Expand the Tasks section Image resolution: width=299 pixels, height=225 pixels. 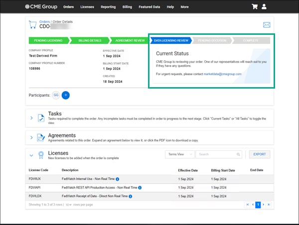[31, 118]
